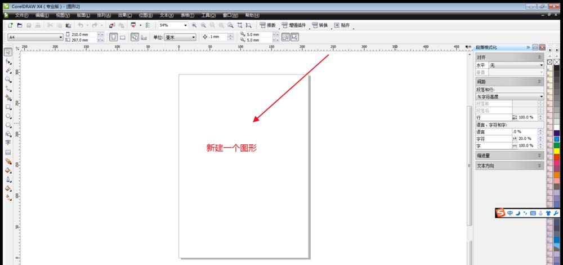Open the 版面(L) menu
This screenshot has width=563, height=265.
click(x=83, y=15)
